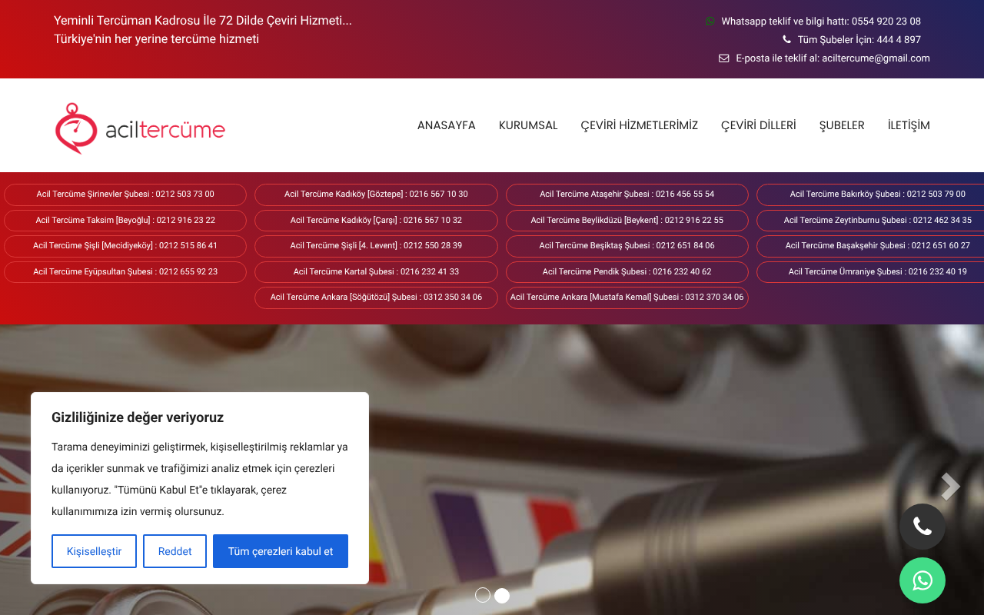The width and height of the screenshot is (984, 615).
Task: Open Ankara [Mustafa Kemal] branch link
Action: click(x=627, y=298)
